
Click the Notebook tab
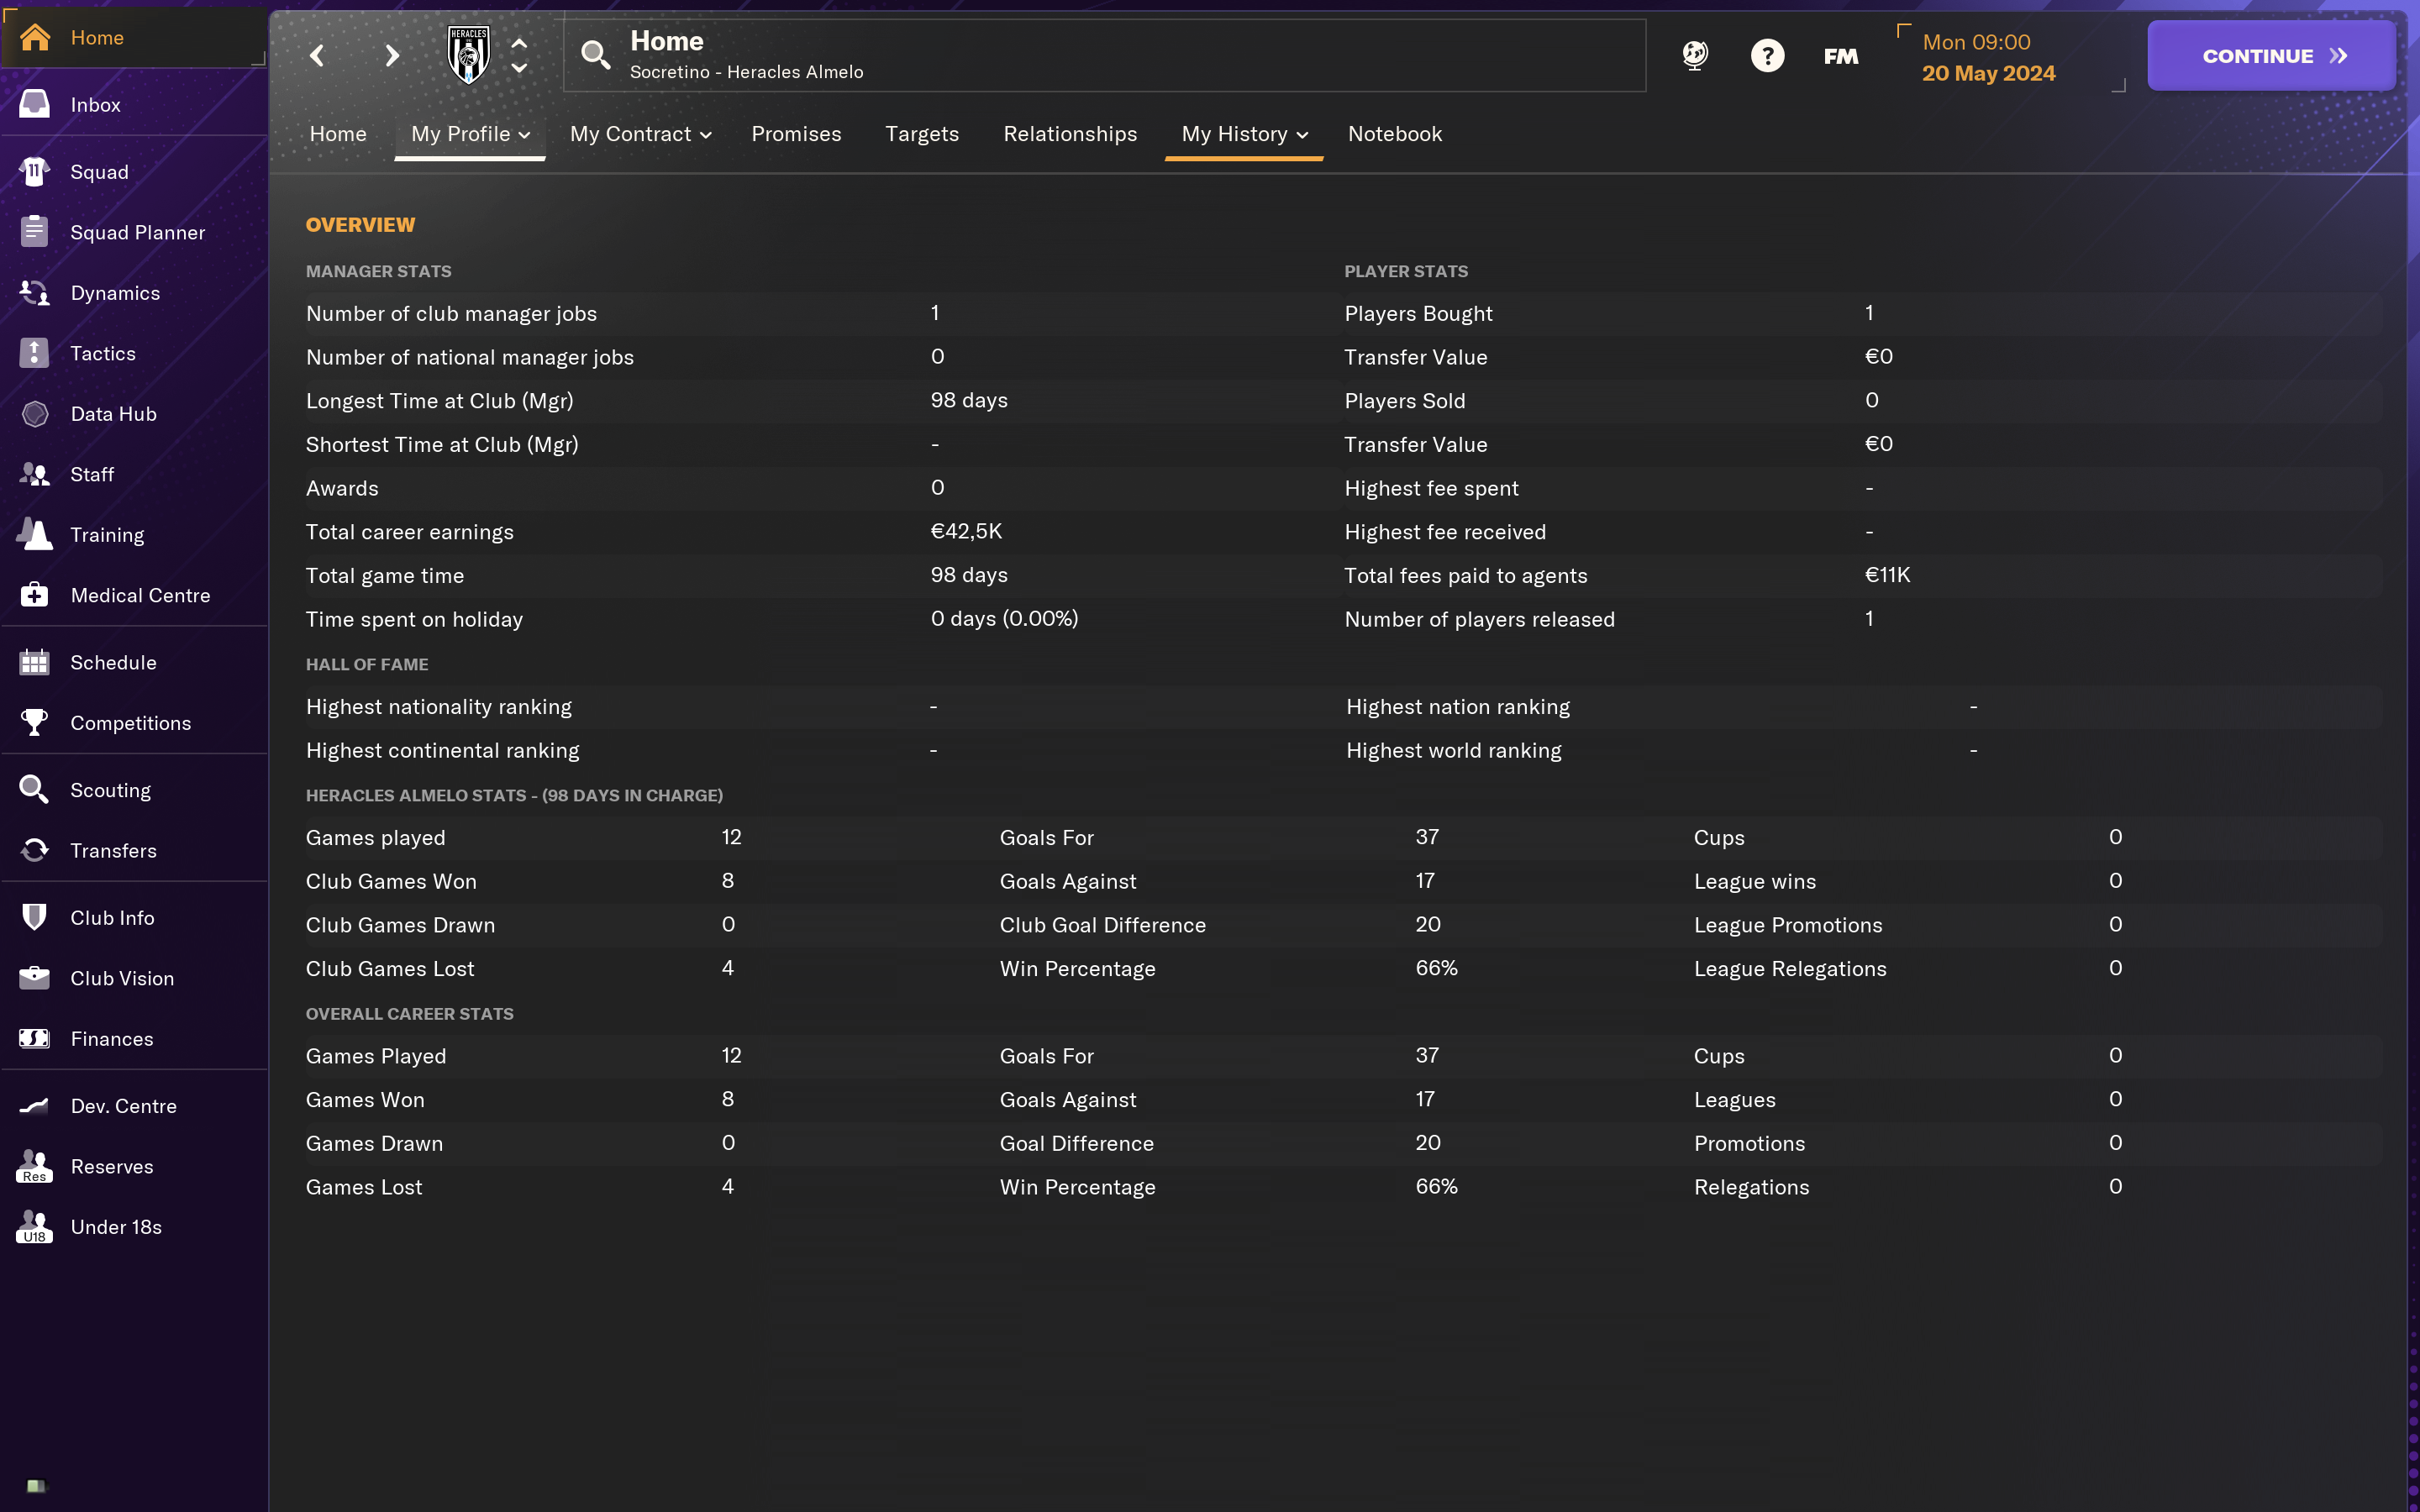1396,133
